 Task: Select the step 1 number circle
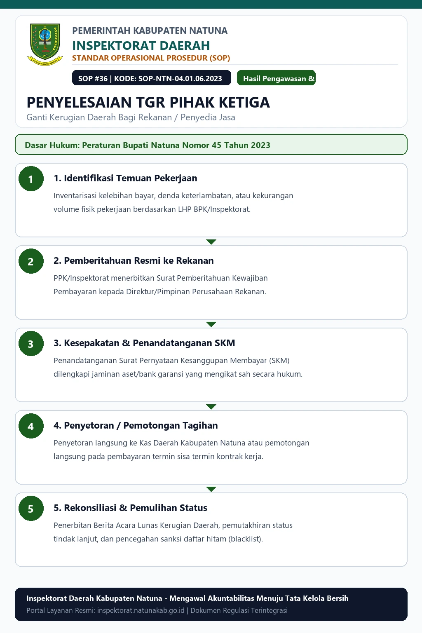31,179
